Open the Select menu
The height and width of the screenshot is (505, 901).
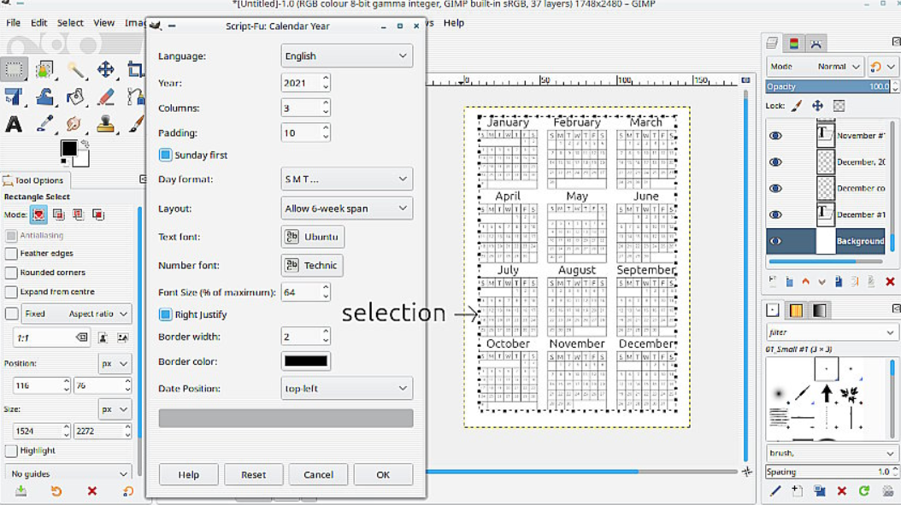pos(70,23)
